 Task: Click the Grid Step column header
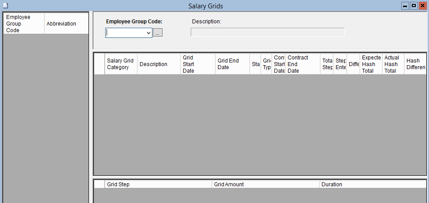[x=158, y=185]
